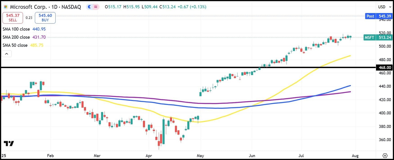Click the TradingView logo watermark

click(9, 144)
